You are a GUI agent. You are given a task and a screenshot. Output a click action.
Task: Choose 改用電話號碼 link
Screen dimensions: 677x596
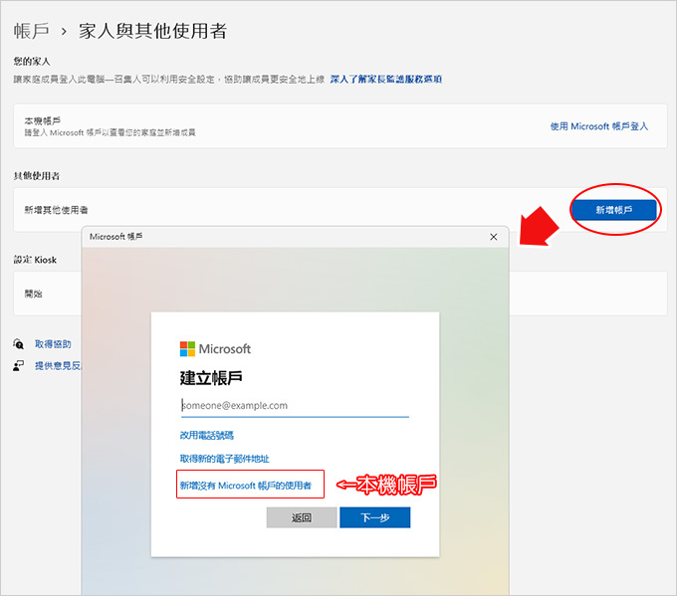click(206, 435)
